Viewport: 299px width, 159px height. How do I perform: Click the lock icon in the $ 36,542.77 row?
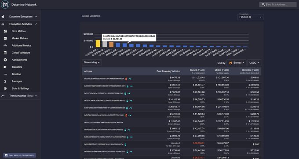(x=127, y=108)
